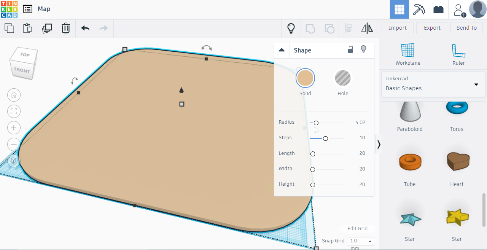Adjust the Length slider handle

pos(313,154)
